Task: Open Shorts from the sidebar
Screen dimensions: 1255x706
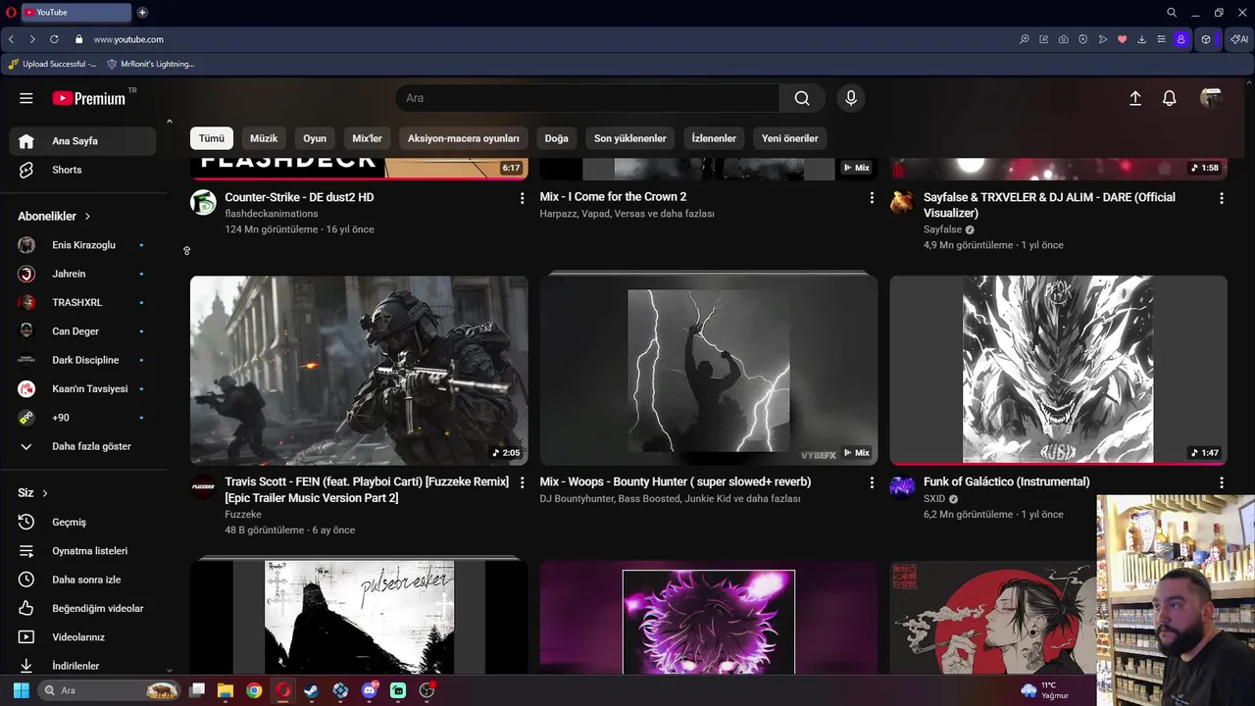Action: [x=82, y=170]
